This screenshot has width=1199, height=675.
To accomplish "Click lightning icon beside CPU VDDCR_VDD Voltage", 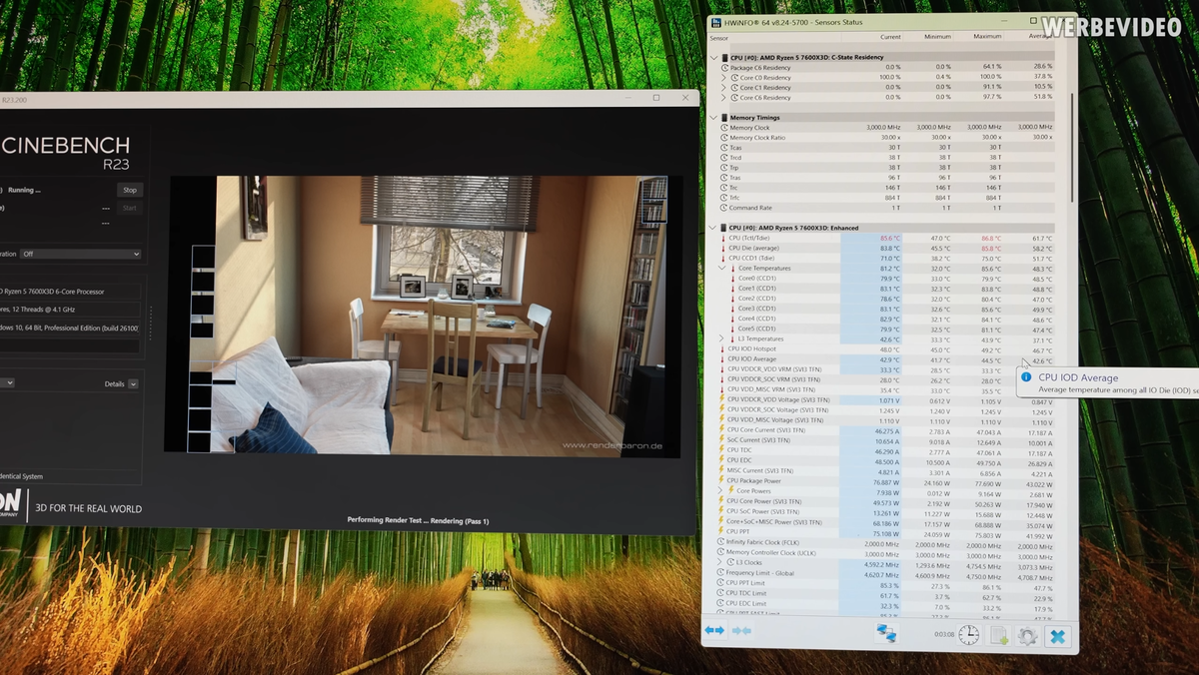I will click(722, 399).
